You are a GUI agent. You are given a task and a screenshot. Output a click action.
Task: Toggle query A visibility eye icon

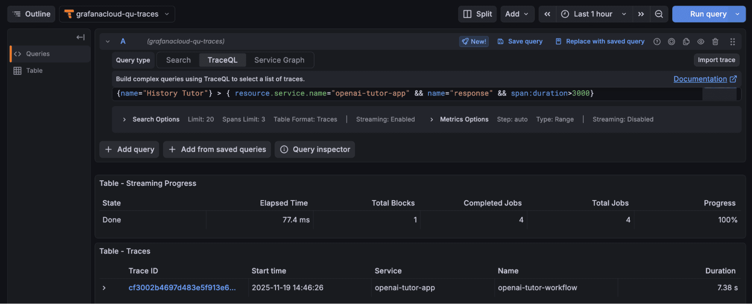pyautogui.click(x=701, y=41)
